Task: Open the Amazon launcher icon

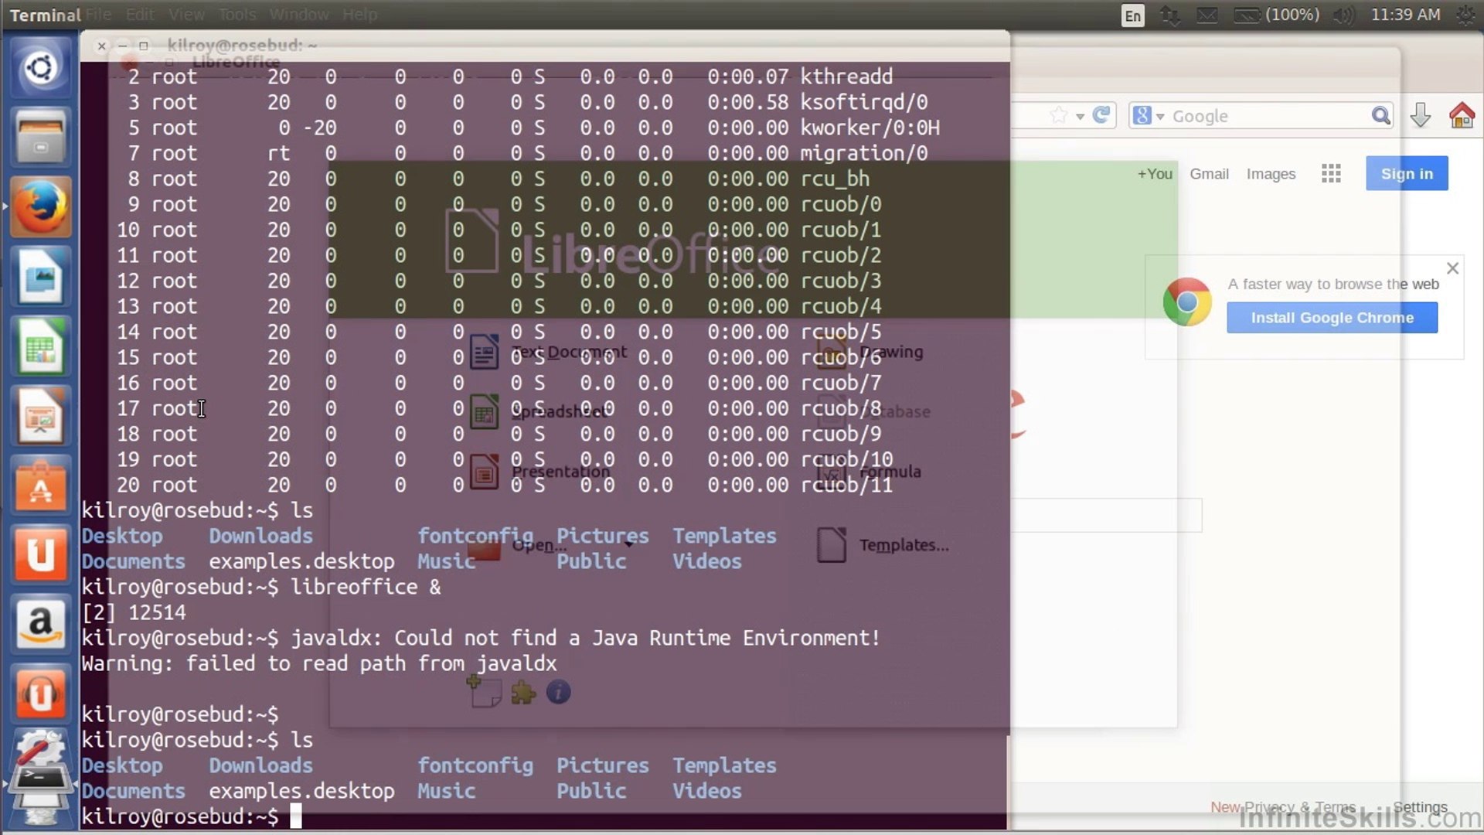Action: [40, 625]
